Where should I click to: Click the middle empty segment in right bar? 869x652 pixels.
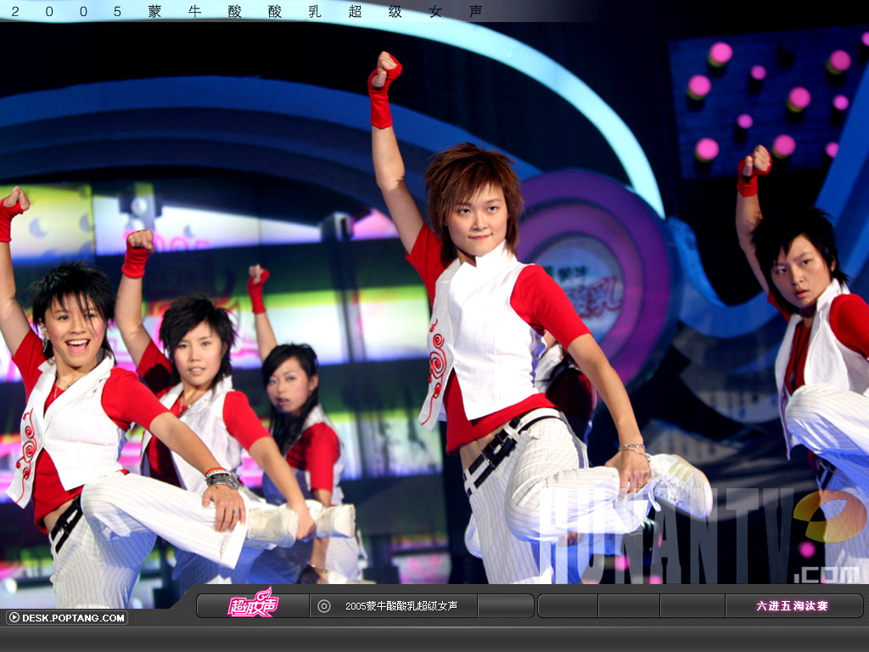[629, 605]
